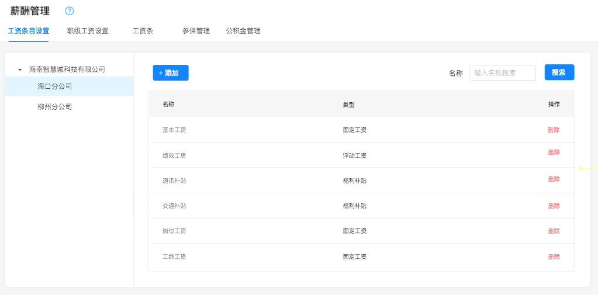Screen dimensions: 598x295
Task: Switch to the 职级工资设置 tab
Action: (x=88, y=31)
